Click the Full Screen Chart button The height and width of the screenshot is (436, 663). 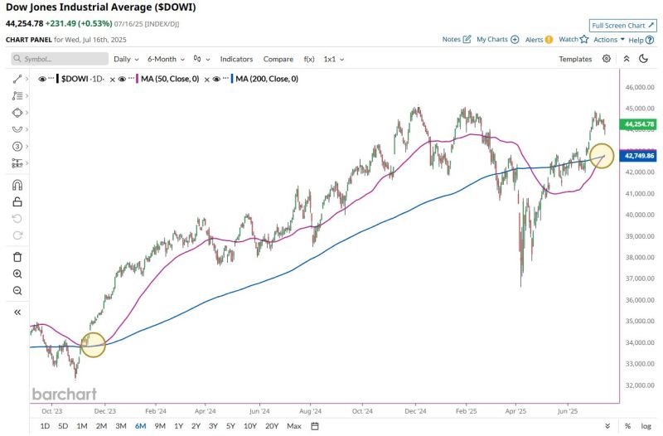[x=623, y=26]
